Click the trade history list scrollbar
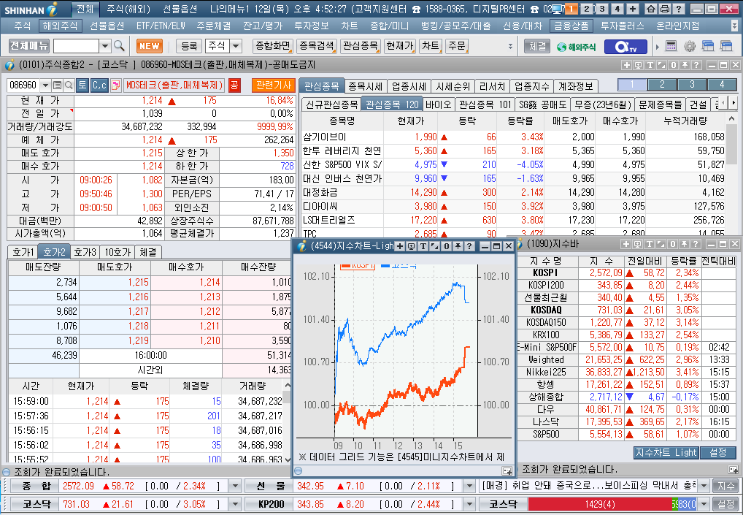743x515 pixels. click(287, 422)
